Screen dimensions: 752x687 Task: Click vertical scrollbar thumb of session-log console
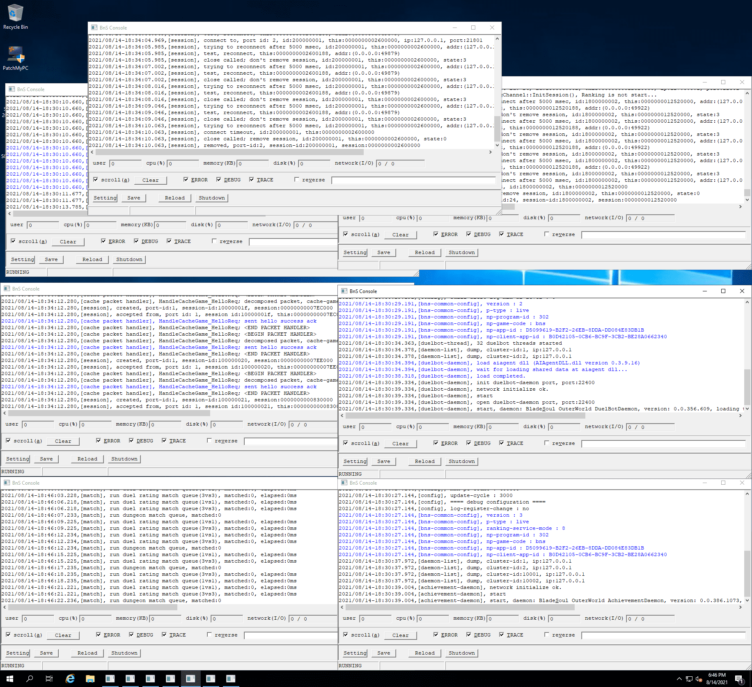click(498, 128)
